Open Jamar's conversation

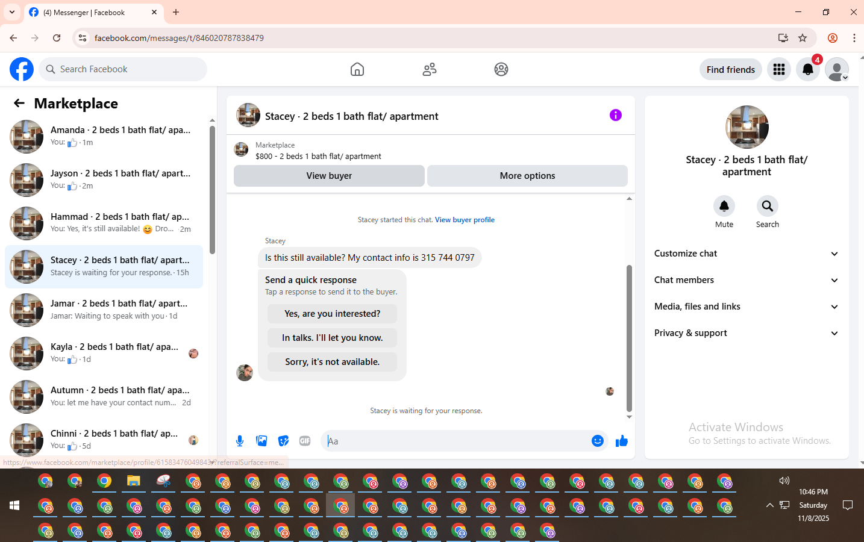[x=104, y=310]
